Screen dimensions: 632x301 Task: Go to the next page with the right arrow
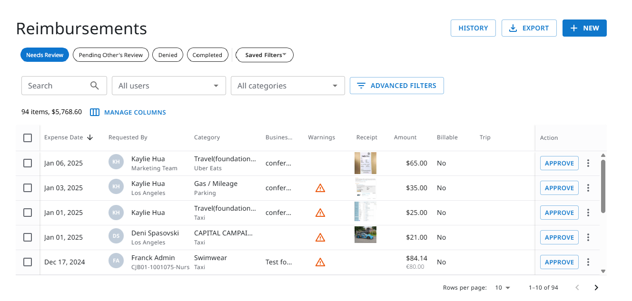tap(596, 288)
